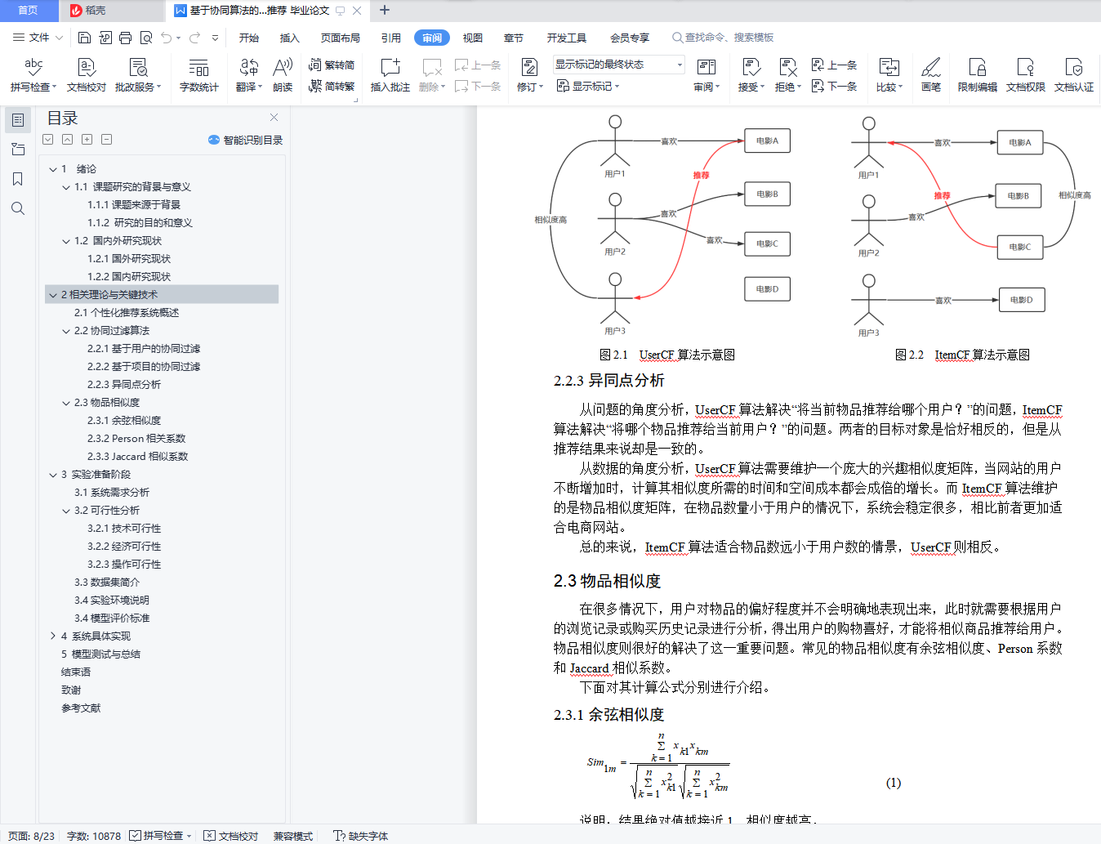
Task: Reject the change with 拒绝
Action: pos(788,74)
